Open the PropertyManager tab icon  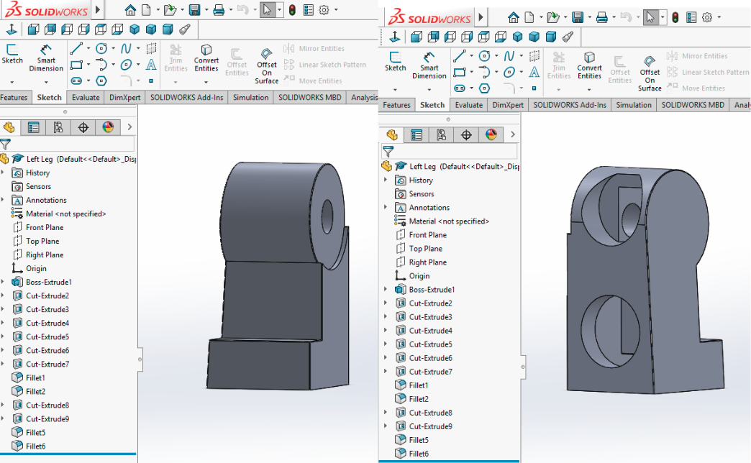click(32, 127)
